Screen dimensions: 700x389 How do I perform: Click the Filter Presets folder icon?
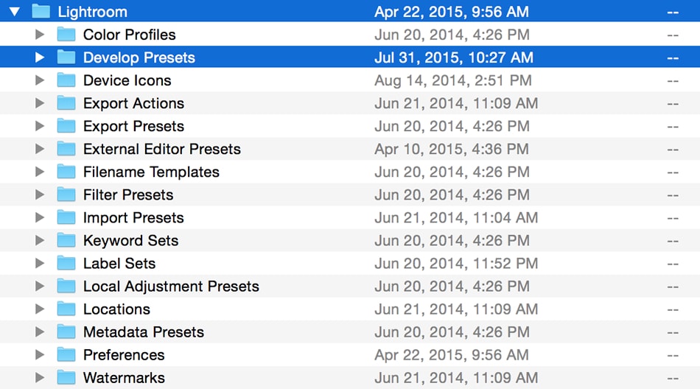pos(66,194)
